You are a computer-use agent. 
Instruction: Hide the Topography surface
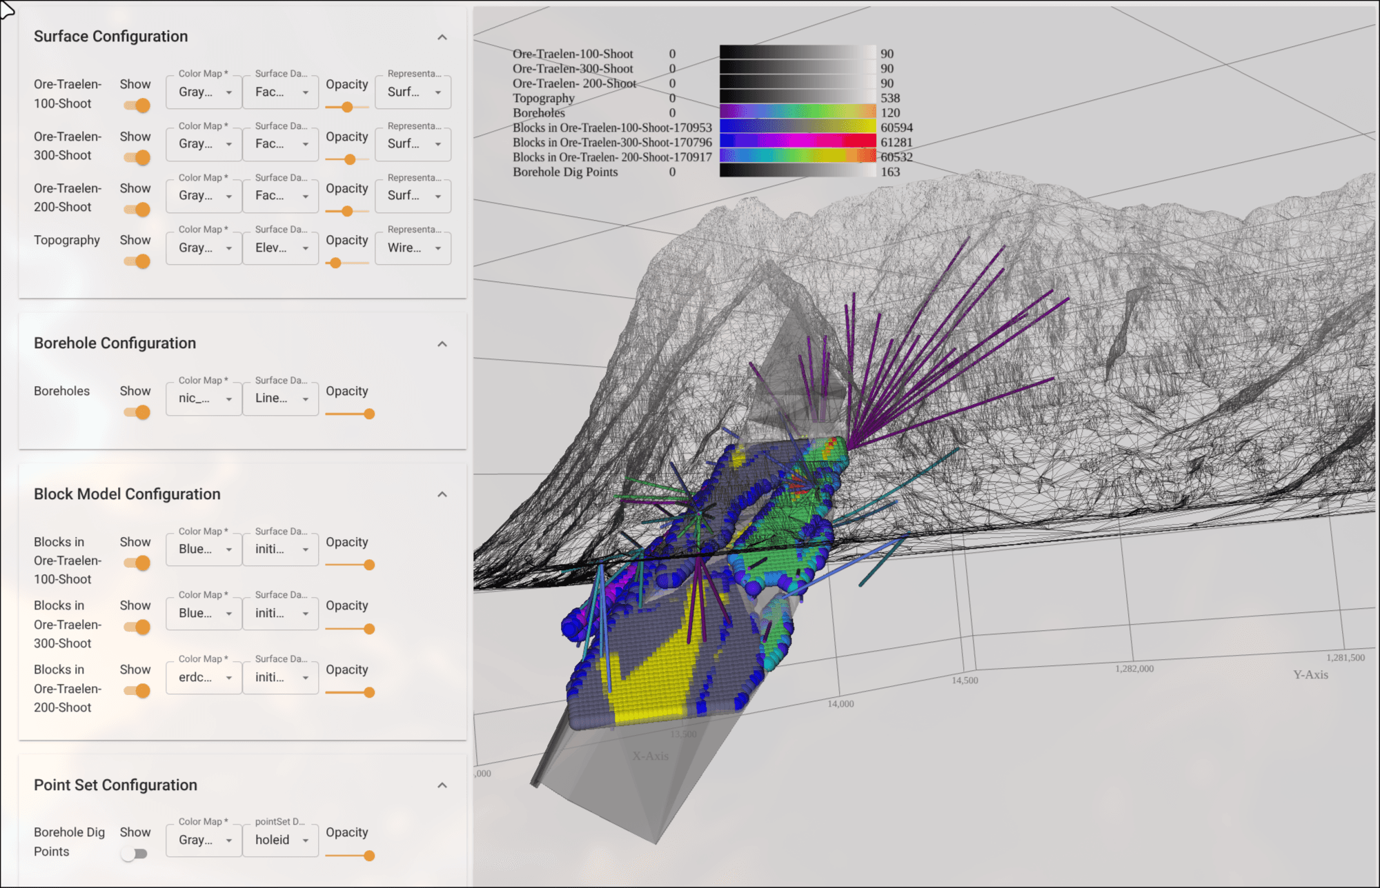click(137, 261)
